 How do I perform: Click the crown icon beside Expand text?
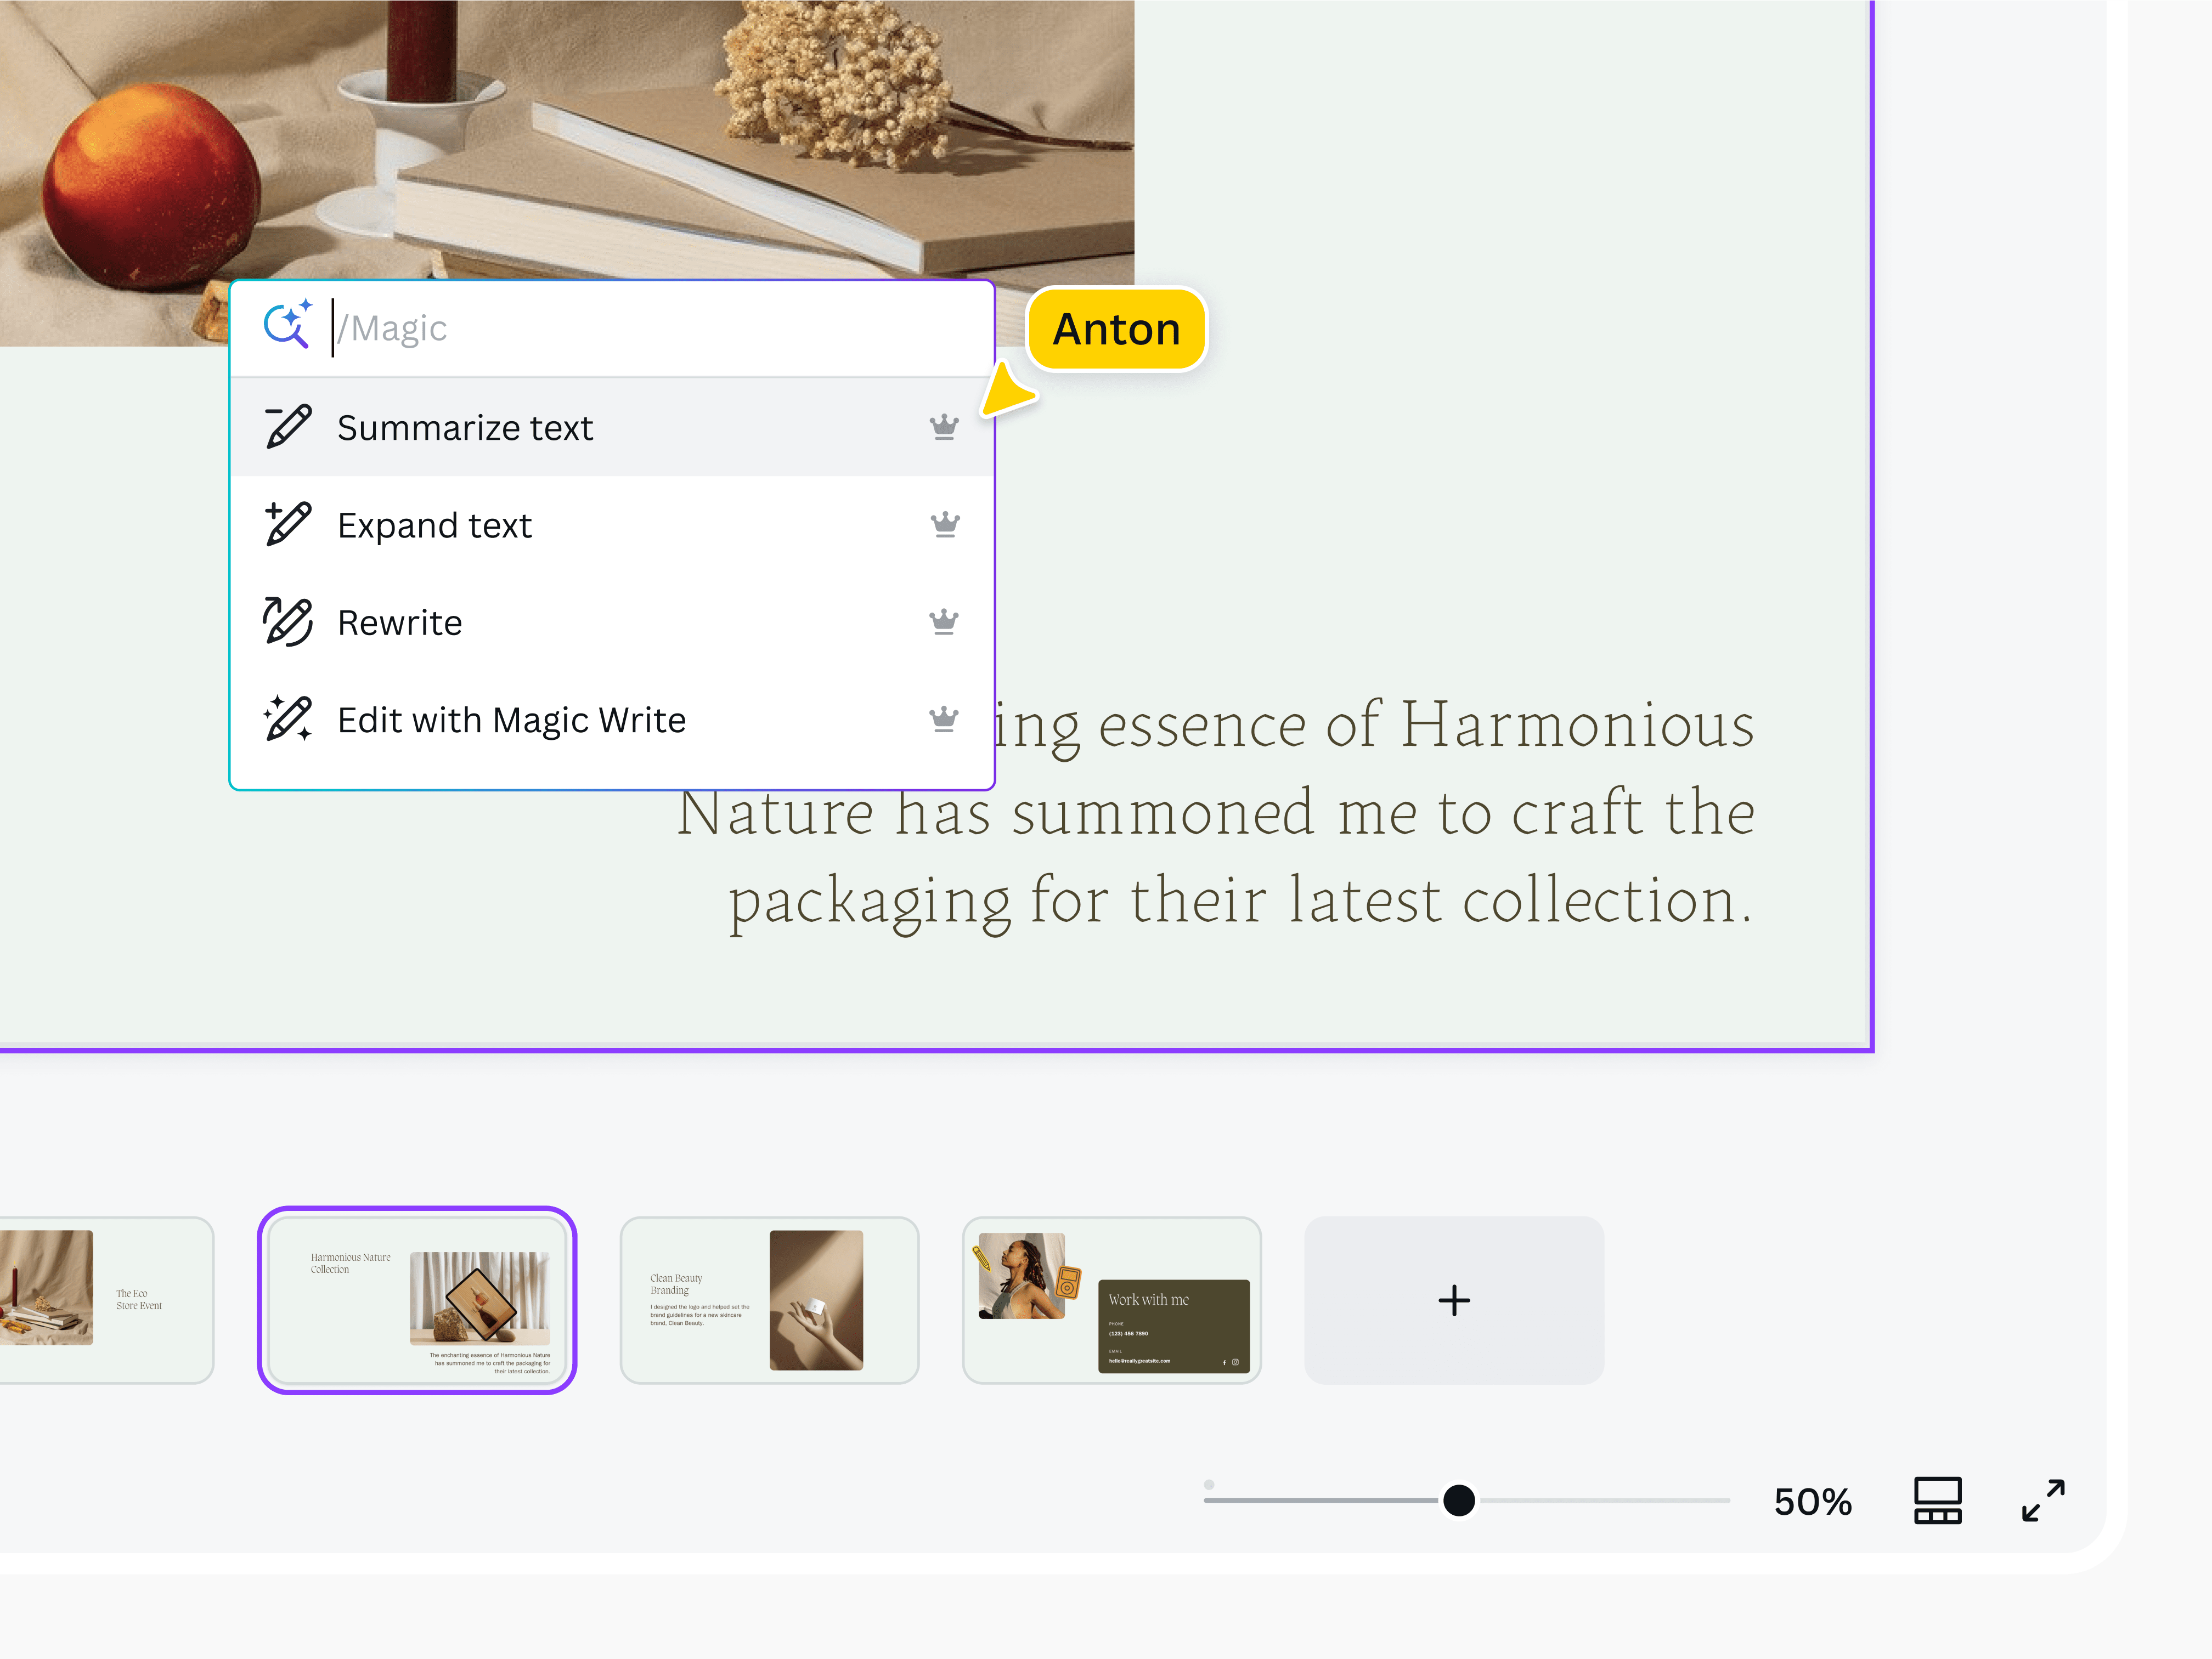click(944, 524)
